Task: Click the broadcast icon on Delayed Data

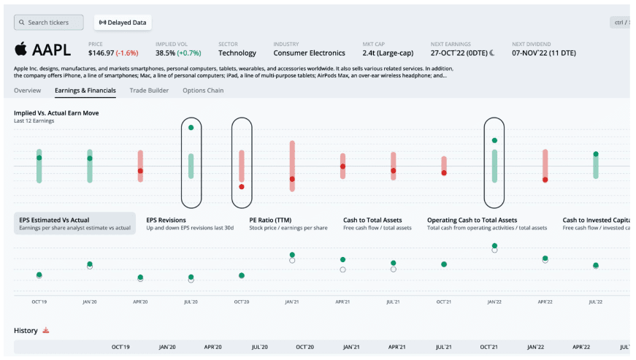Action: pyautogui.click(x=101, y=23)
